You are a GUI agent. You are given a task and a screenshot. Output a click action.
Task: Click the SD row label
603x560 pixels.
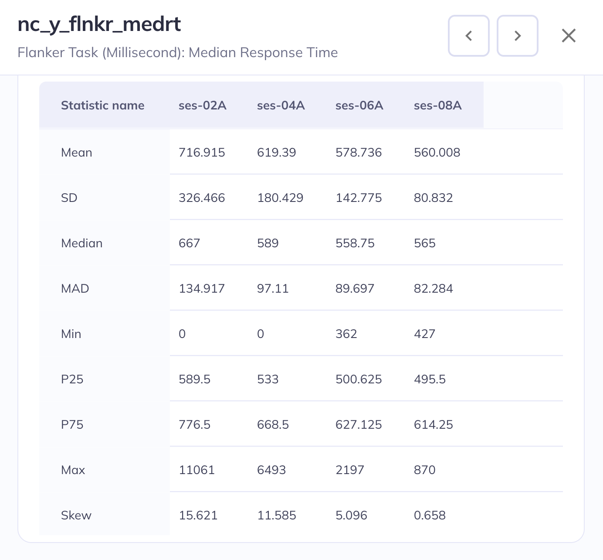69,198
